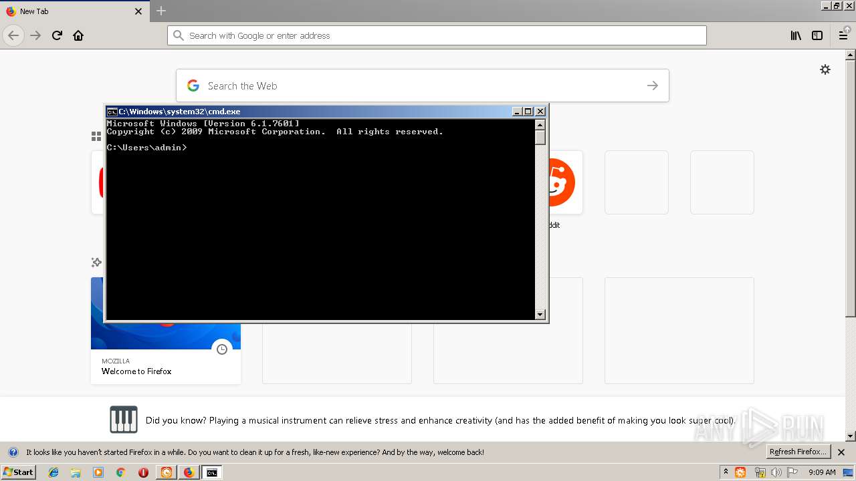Switch to Firefox taskbar button
The image size is (856, 481).
[189, 472]
